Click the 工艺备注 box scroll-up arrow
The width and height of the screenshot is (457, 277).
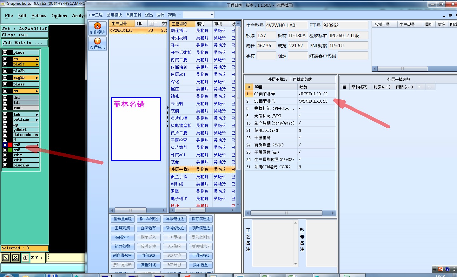click(x=295, y=223)
